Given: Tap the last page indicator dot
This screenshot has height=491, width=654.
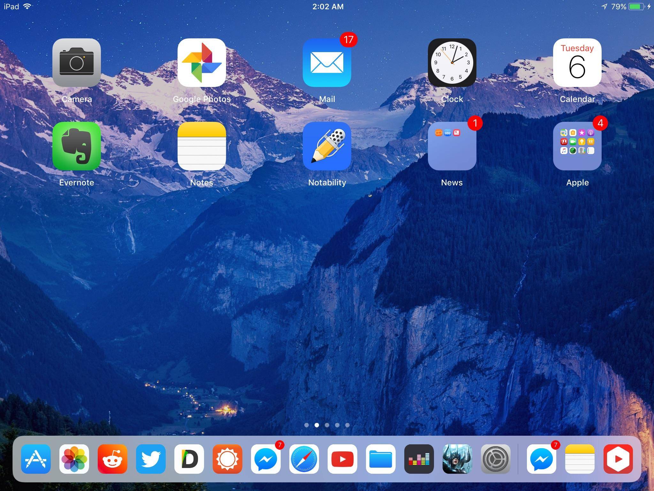Looking at the screenshot, I should point(347,425).
